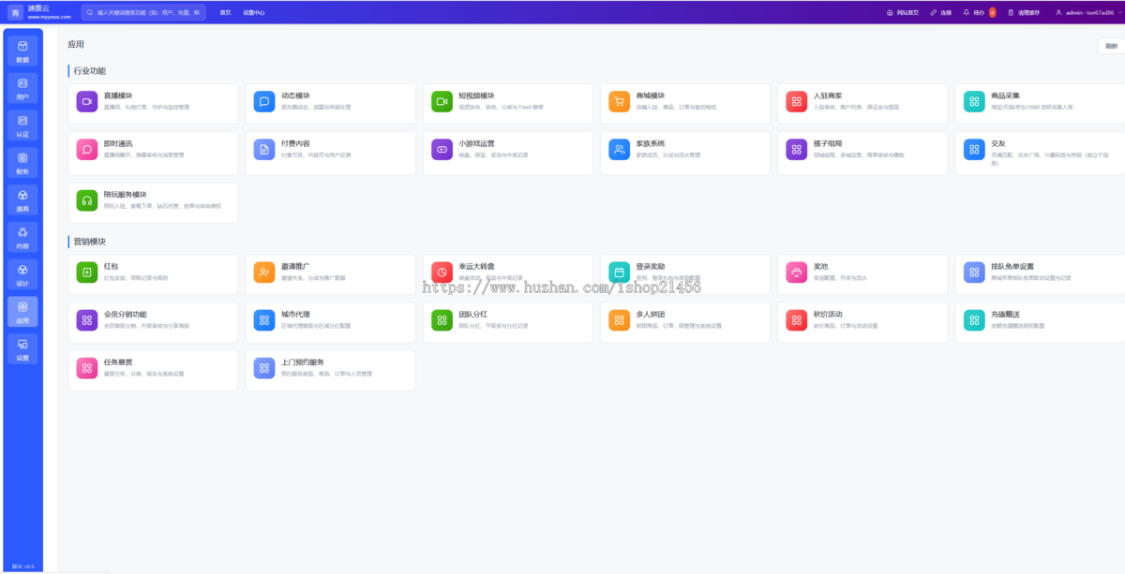Open the 待办 notifications bell
1125x574 pixels.
(979, 12)
